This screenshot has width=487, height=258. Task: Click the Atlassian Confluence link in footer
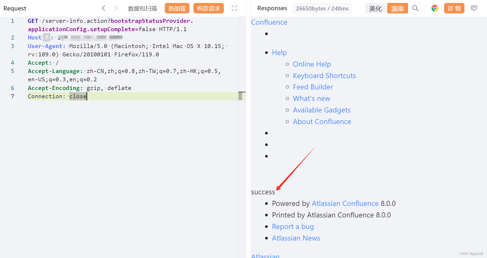pos(345,204)
